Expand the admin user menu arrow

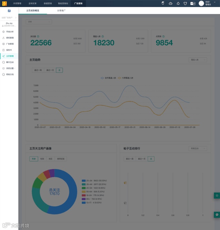tap(214, 2)
